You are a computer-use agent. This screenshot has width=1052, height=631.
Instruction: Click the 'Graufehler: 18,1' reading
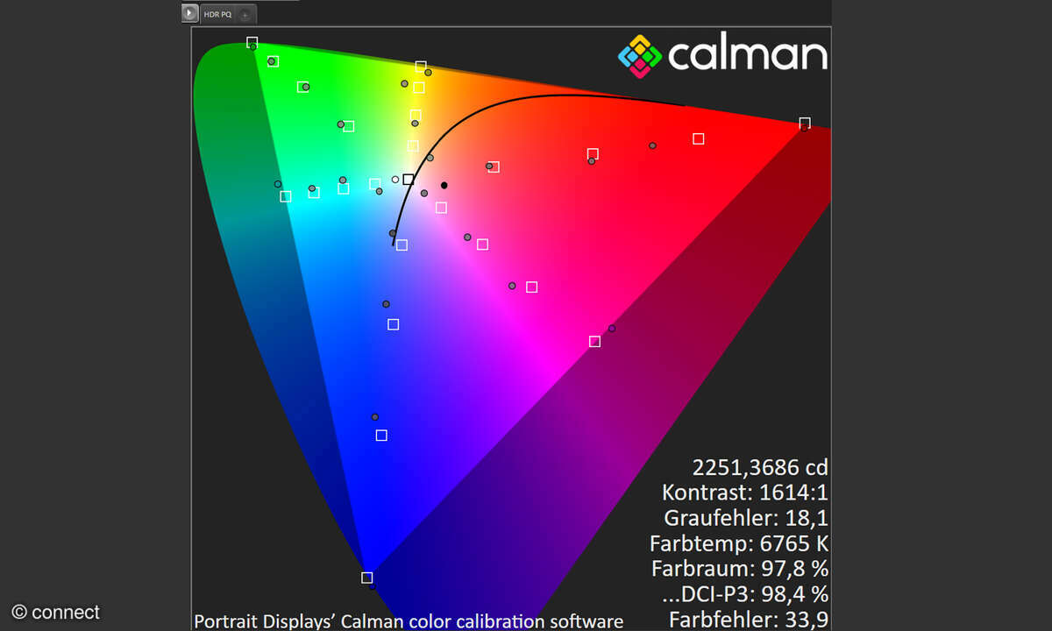[x=746, y=519]
